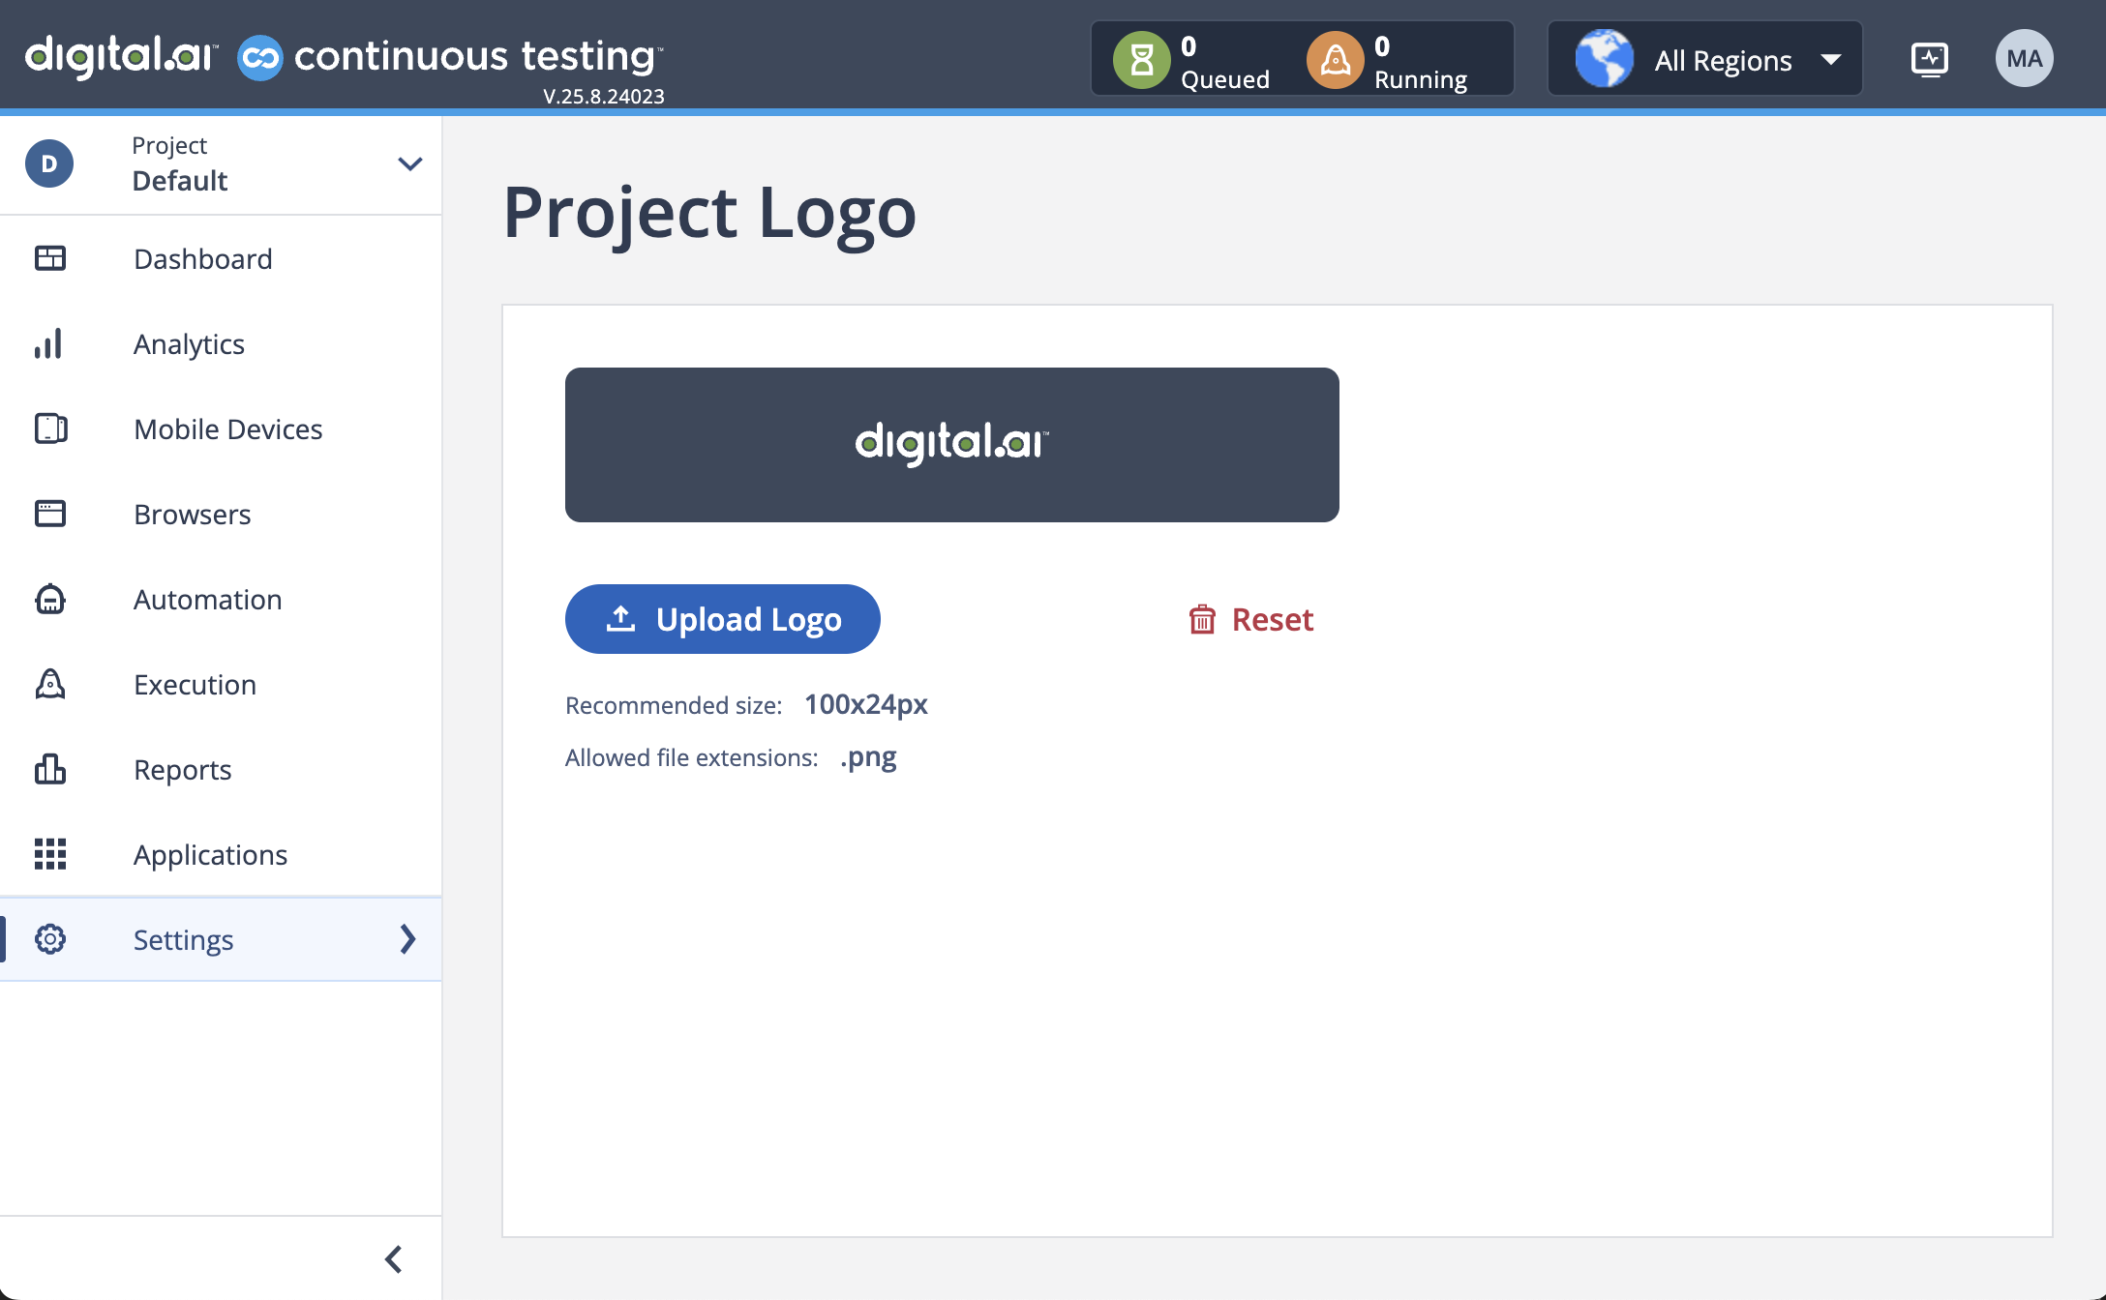This screenshot has height=1300, width=2106.
Task: Click the digital.ai logo in header
Action: coord(121,56)
